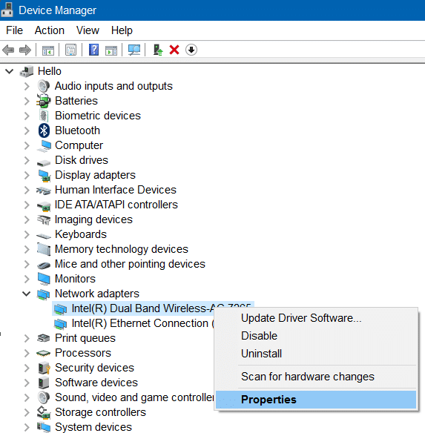The width and height of the screenshot is (425, 433).
Task: Click the Audio inputs and outputs speaker icon
Action: click(x=44, y=86)
